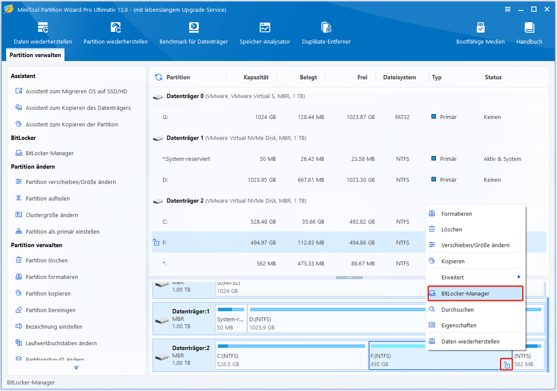Start Assistent zum Kopieren der Partition
Screen dimensions: 557x391
(67, 125)
